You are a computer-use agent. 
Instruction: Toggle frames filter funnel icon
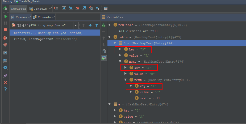pos(97,25)
